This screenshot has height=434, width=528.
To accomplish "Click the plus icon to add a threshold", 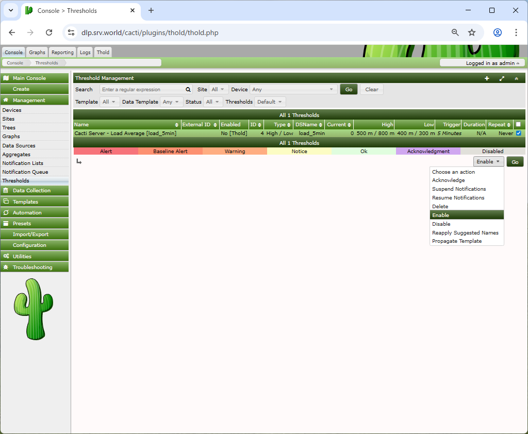I will coord(487,78).
